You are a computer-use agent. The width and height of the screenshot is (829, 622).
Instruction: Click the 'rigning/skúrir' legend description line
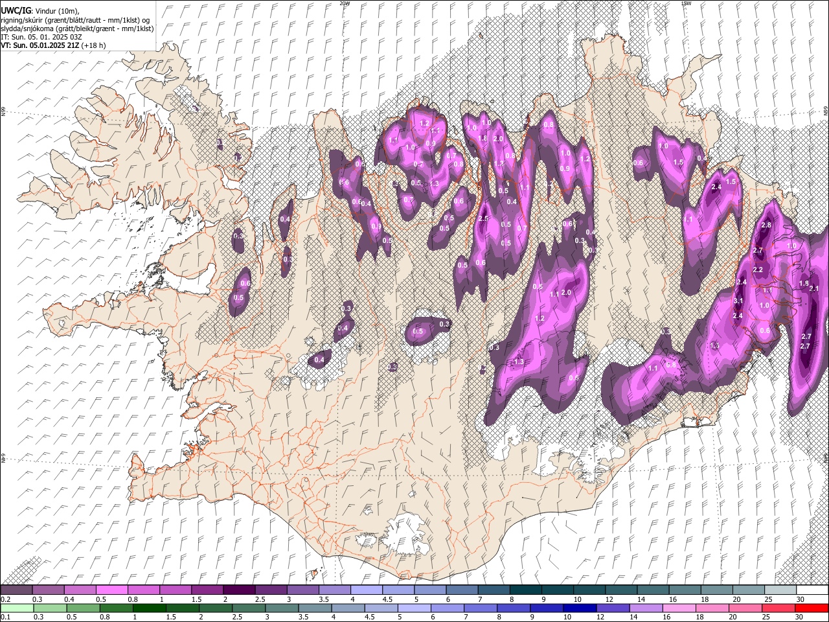(75, 19)
